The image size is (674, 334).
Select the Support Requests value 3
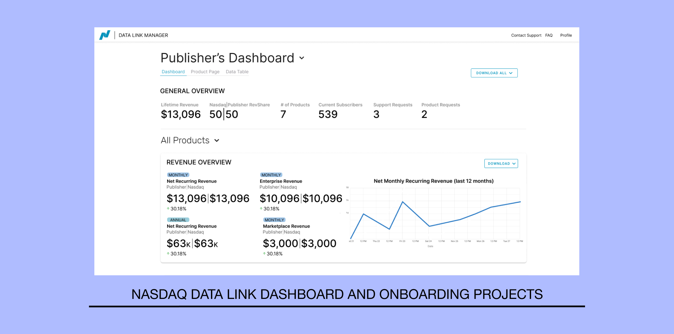(x=376, y=114)
